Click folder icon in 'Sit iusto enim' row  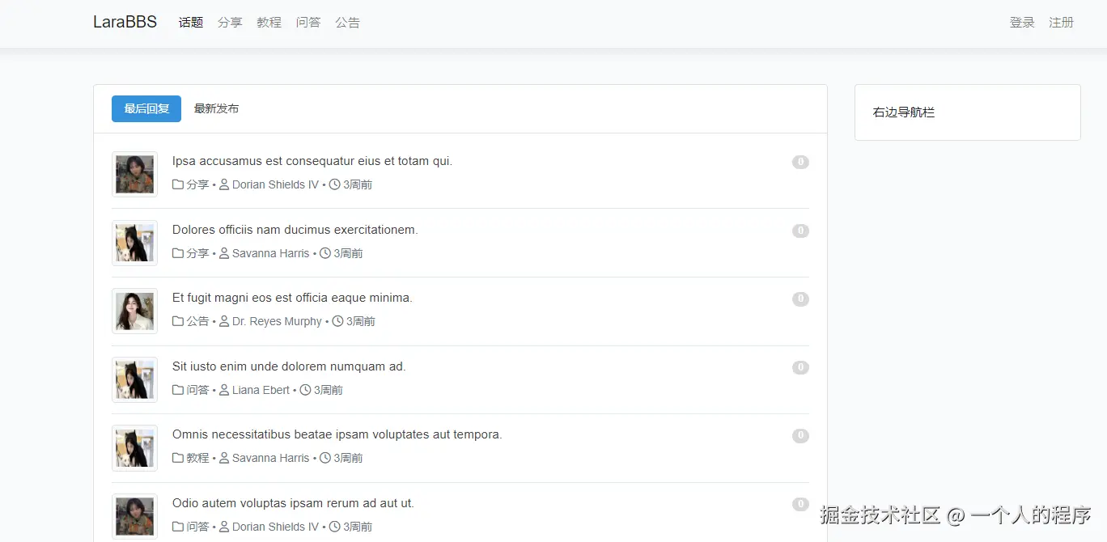tap(178, 390)
